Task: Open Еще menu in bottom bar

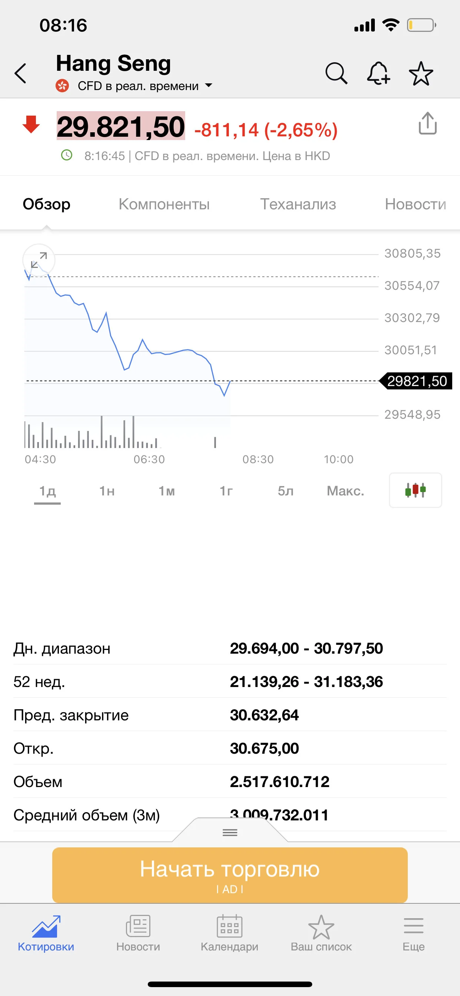Action: coord(413,933)
